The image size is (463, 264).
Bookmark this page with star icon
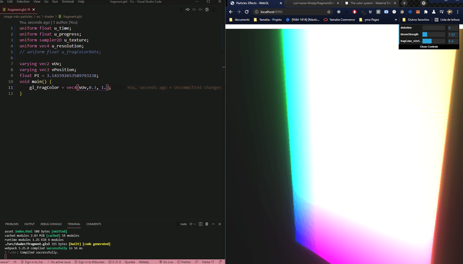click(x=329, y=12)
